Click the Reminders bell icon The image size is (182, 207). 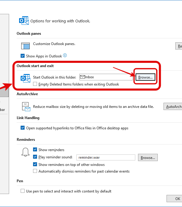coord(25,152)
